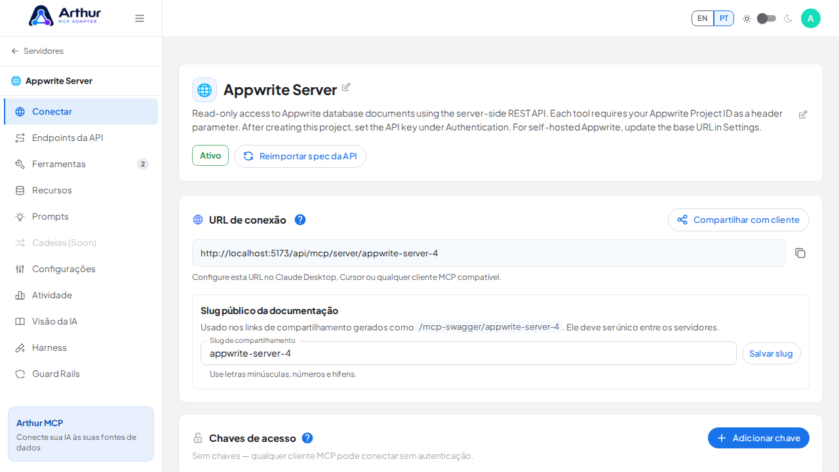Open help for URL de conexão

[300, 220]
